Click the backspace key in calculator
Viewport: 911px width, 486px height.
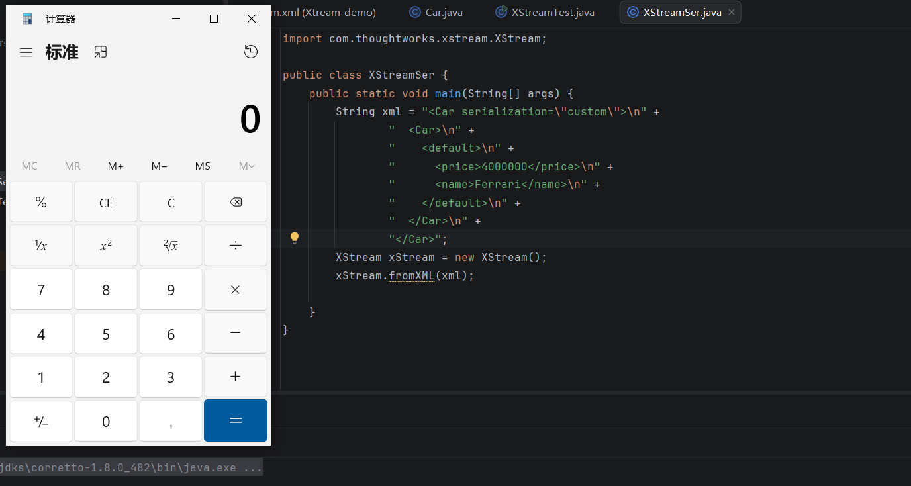tap(236, 203)
